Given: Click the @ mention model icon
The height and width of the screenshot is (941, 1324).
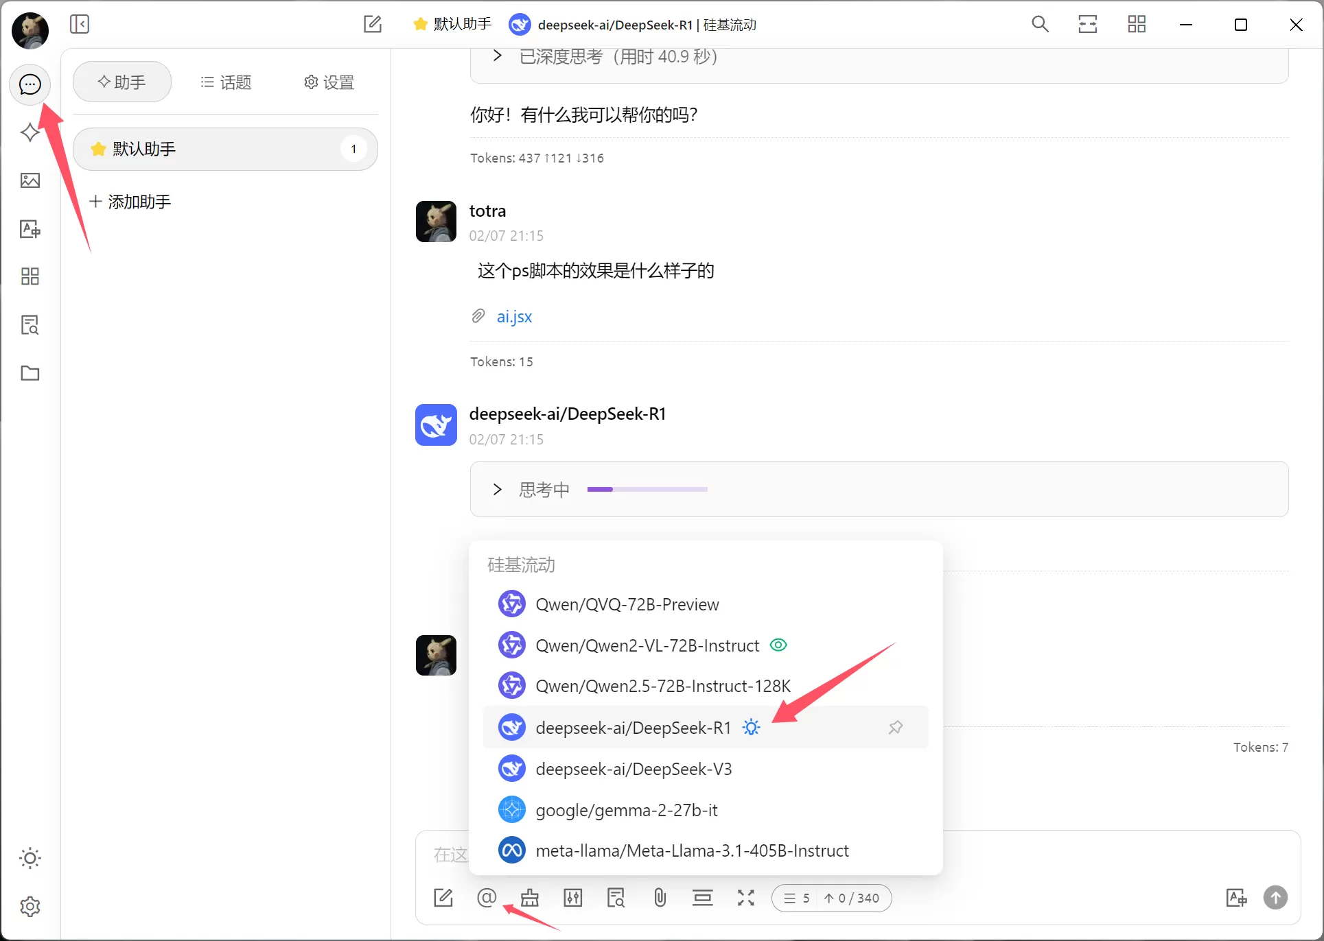Looking at the screenshot, I should point(487,898).
